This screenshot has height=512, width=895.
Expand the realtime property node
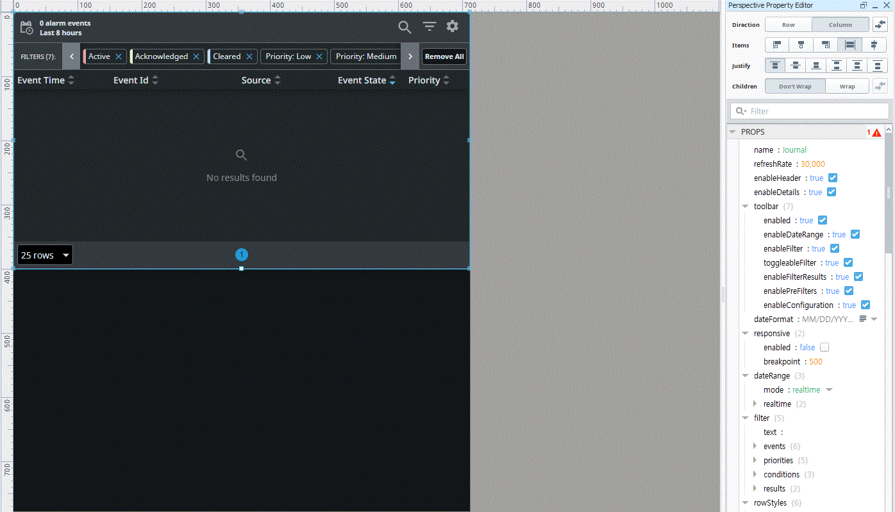755,404
